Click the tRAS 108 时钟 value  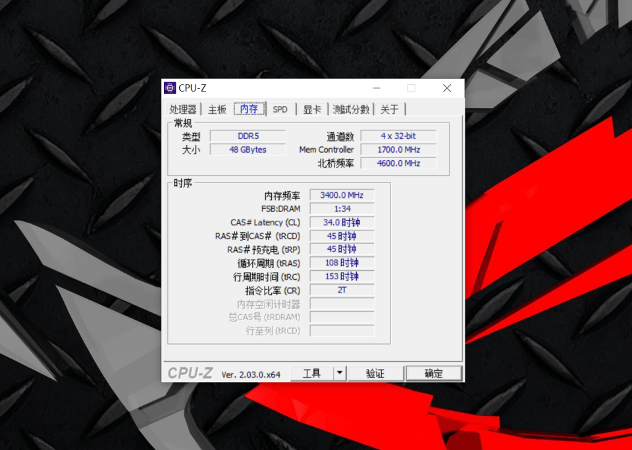pos(342,263)
